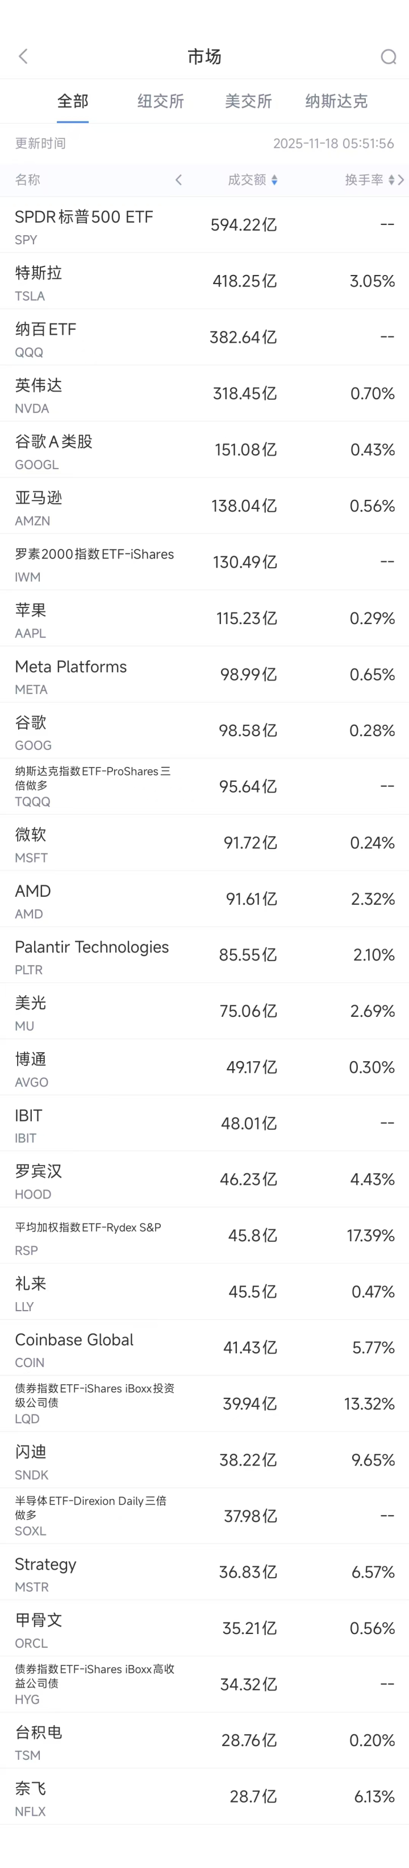This screenshot has width=409, height=1868.
Task: Switch to the 全部 tab
Action: (72, 101)
